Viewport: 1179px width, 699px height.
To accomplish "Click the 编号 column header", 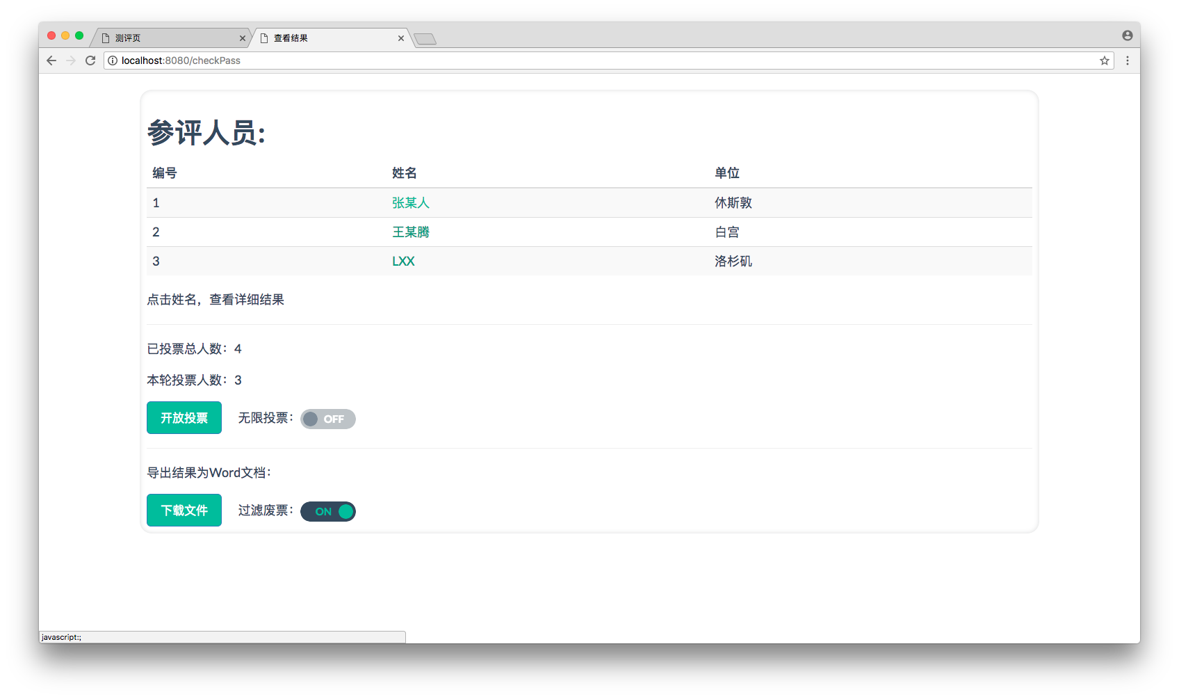I will click(165, 172).
